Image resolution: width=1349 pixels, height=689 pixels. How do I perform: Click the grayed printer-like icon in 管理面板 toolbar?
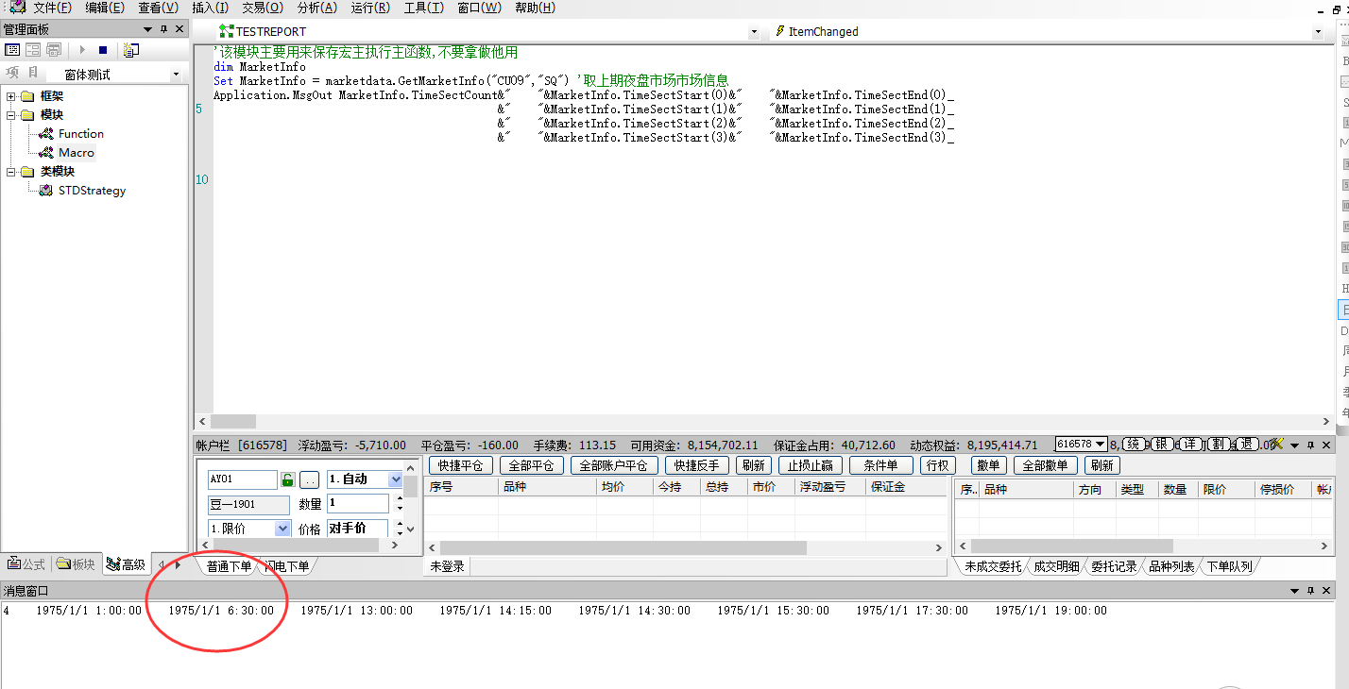coord(54,50)
